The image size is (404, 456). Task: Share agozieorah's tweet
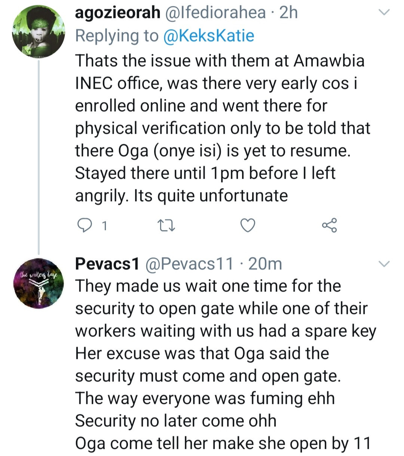point(329,225)
